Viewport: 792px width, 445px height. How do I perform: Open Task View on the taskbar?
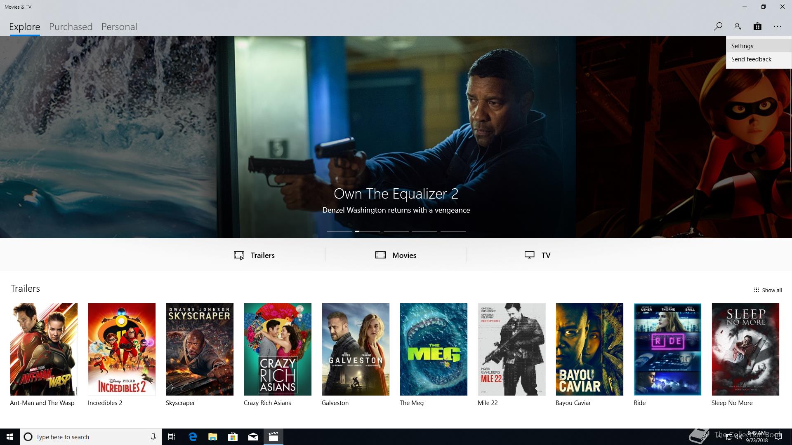coord(172,437)
